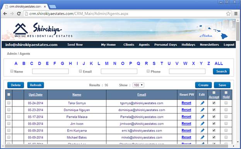
Task: Enable the Name search checkbox
Action: 12,71
